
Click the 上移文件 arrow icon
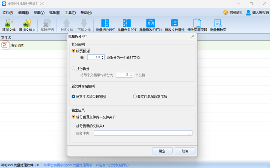pos(66,23)
